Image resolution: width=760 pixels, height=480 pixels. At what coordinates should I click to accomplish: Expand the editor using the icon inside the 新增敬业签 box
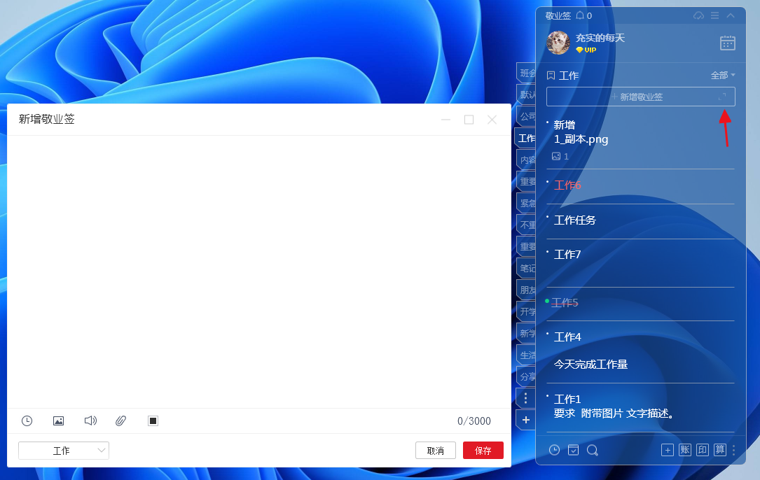(722, 97)
